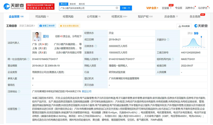Select the 公司发展 tab
The image size is (213, 125).
94,17
